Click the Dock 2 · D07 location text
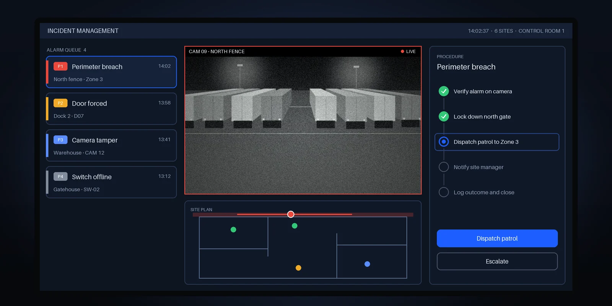Image resolution: width=612 pixels, height=306 pixels. (x=68, y=116)
